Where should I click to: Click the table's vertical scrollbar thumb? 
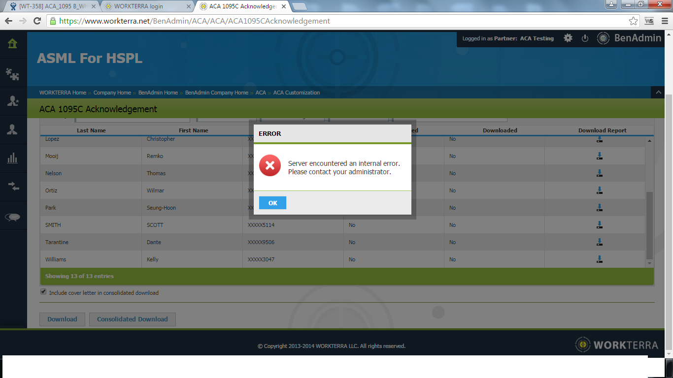click(x=649, y=224)
